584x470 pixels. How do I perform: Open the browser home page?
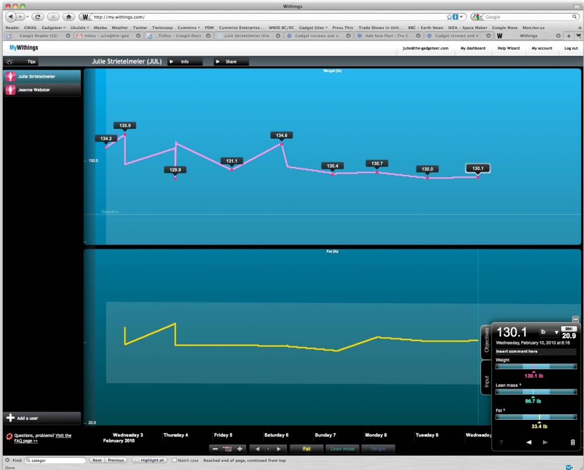coord(68,17)
